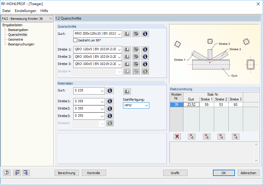This screenshot has height=185, width=263.
Task: Pick Gurt cross-section from model icon
Action: (x=136, y=34)
